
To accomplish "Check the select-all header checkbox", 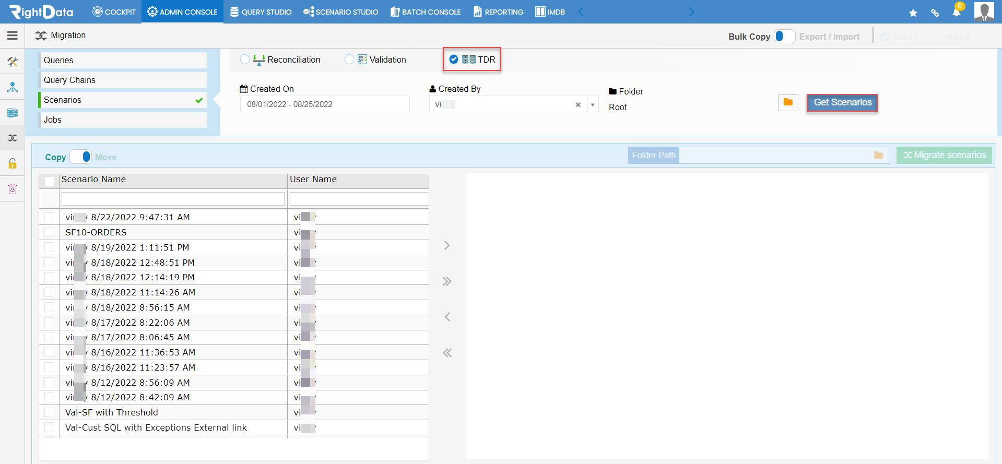I will [50, 181].
